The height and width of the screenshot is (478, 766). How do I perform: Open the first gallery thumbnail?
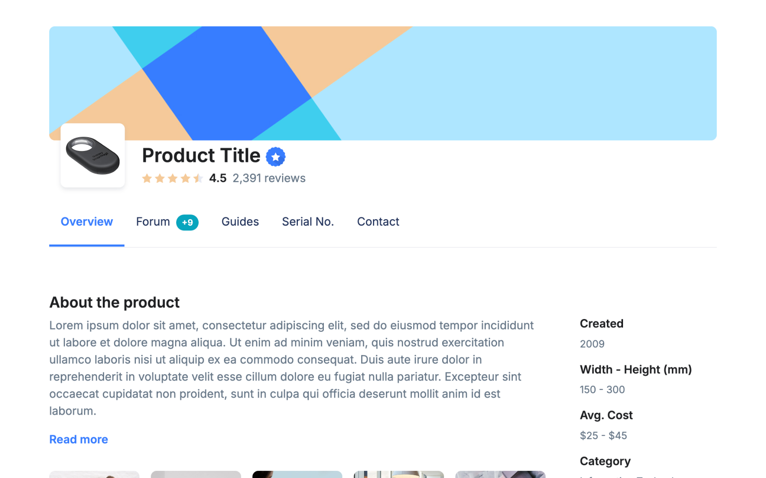point(94,474)
